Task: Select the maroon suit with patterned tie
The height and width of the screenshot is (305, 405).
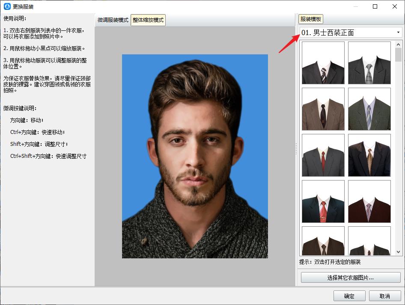Action: (x=369, y=201)
